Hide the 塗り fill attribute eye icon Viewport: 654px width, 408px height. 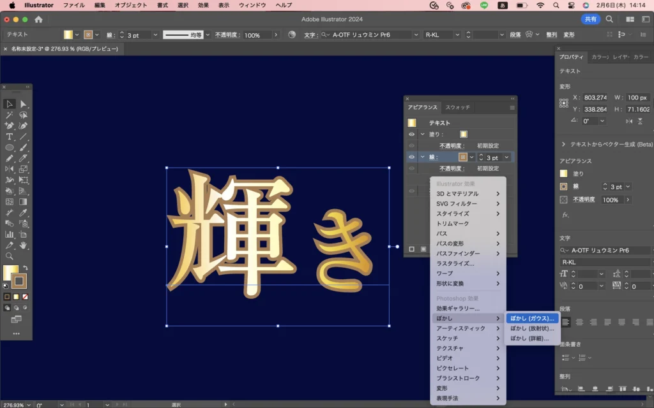pos(411,135)
